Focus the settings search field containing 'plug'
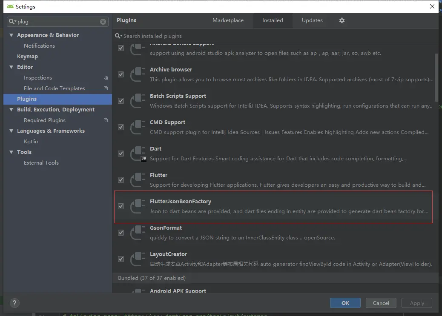The height and width of the screenshot is (316, 442). tap(58, 22)
